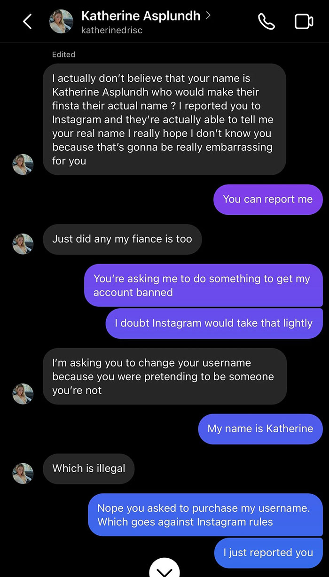The width and height of the screenshot is (329, 577).
Task: Expand the conversation details via the header chevron
Action: [x=208, y=16]
